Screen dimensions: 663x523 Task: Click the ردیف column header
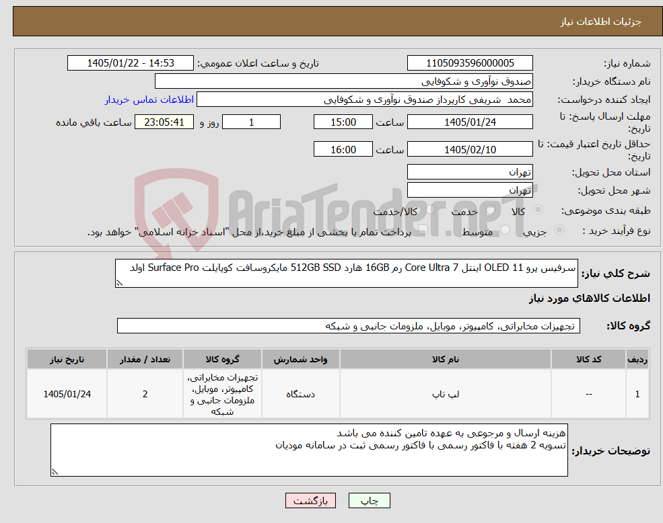(x=637, y=359)
